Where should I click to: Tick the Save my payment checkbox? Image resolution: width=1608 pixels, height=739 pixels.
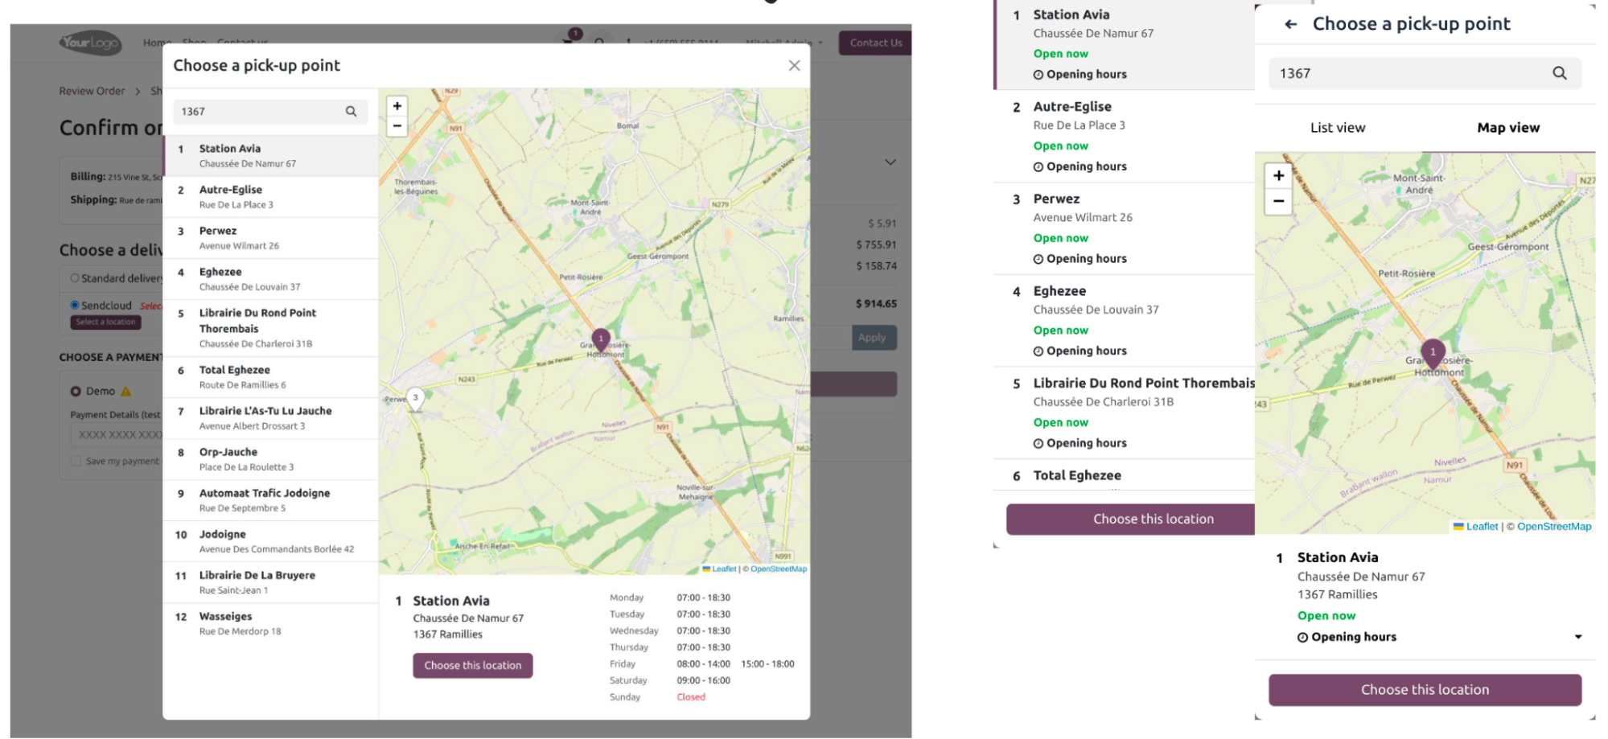coord(76,461)
